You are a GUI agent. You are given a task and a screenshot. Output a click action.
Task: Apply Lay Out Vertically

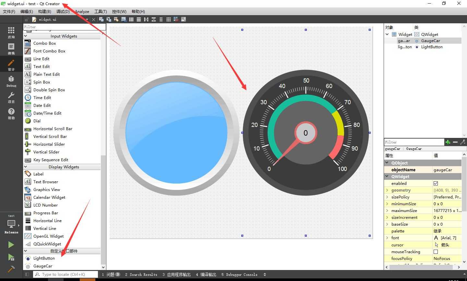click(139, 19)
